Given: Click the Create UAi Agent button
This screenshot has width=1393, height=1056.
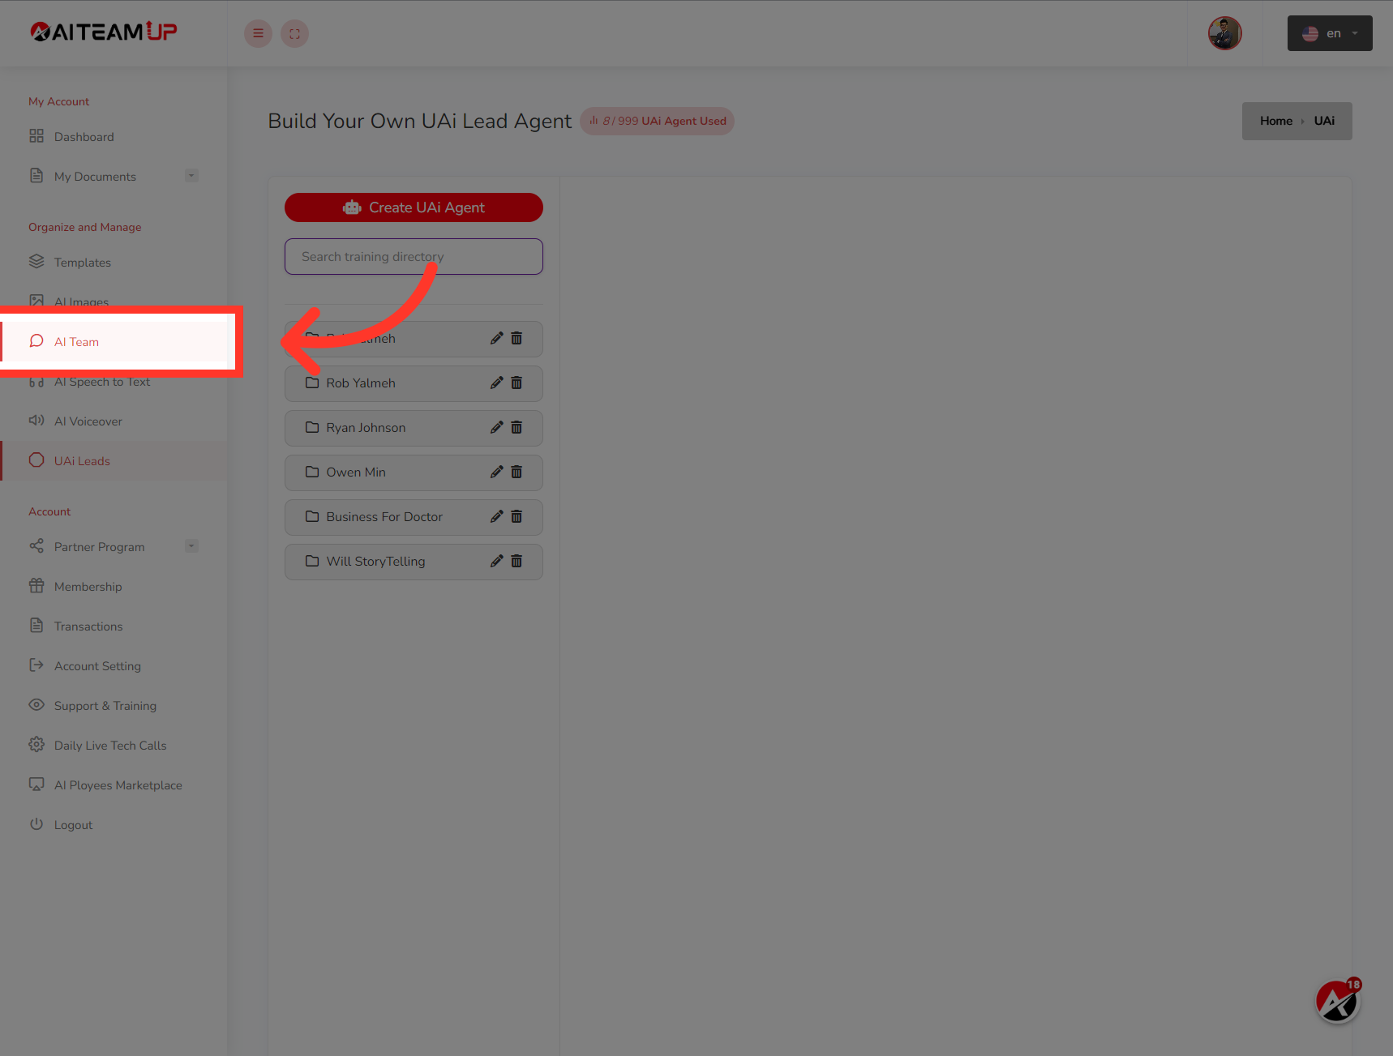Looking at the screenshot, I should coord(414,207).
